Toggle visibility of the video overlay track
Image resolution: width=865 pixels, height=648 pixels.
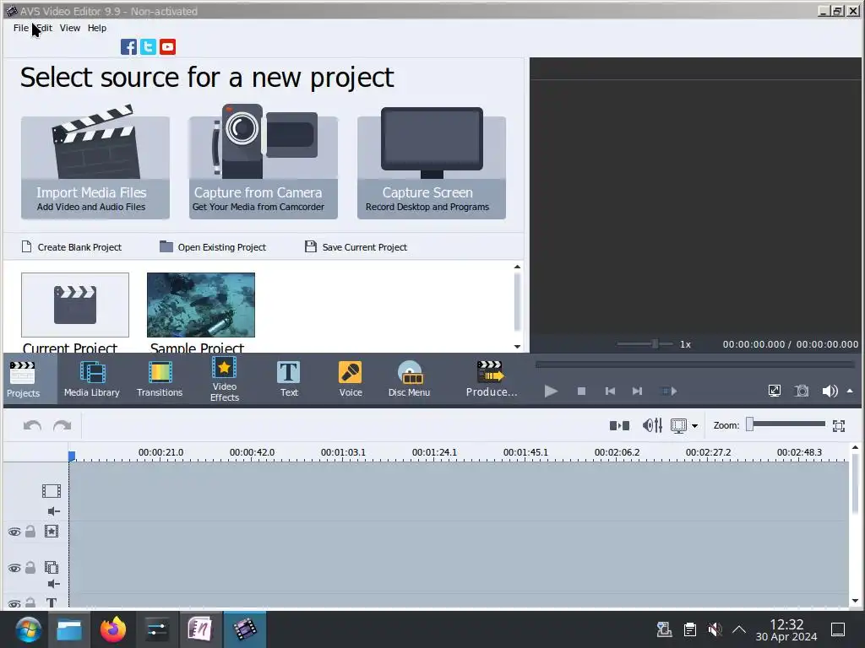(x=14, y=568)
